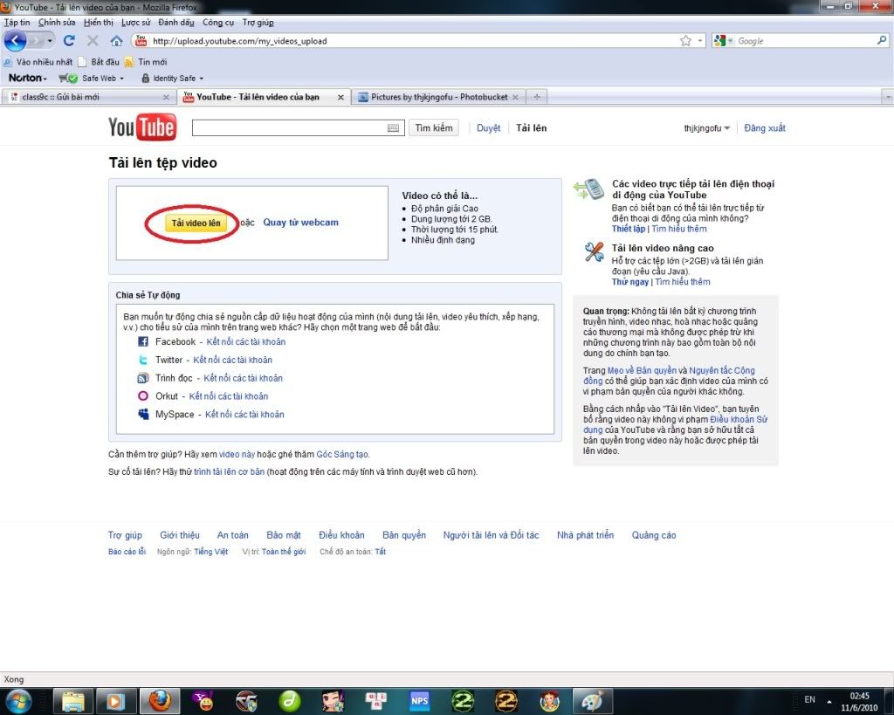Open the Chỉnh sửa menu
The image size is (894, 715).
[x=57, y=22]
